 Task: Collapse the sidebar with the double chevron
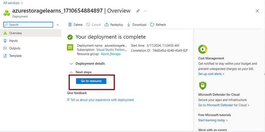[x=57, y=25]
